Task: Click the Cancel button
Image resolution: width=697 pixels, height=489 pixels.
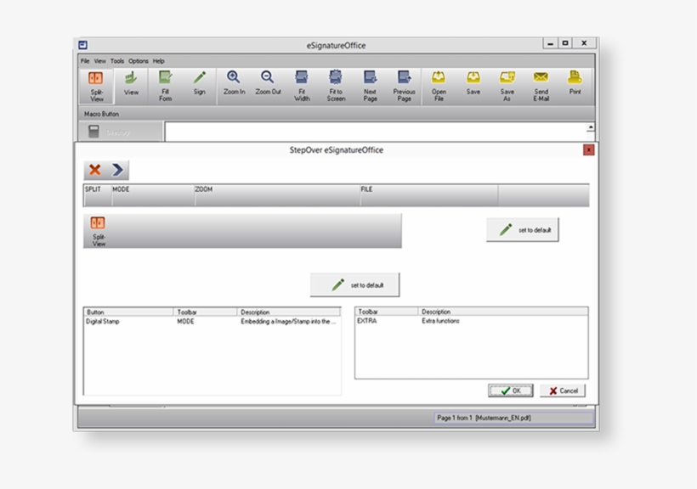Action: pos(563,391)
